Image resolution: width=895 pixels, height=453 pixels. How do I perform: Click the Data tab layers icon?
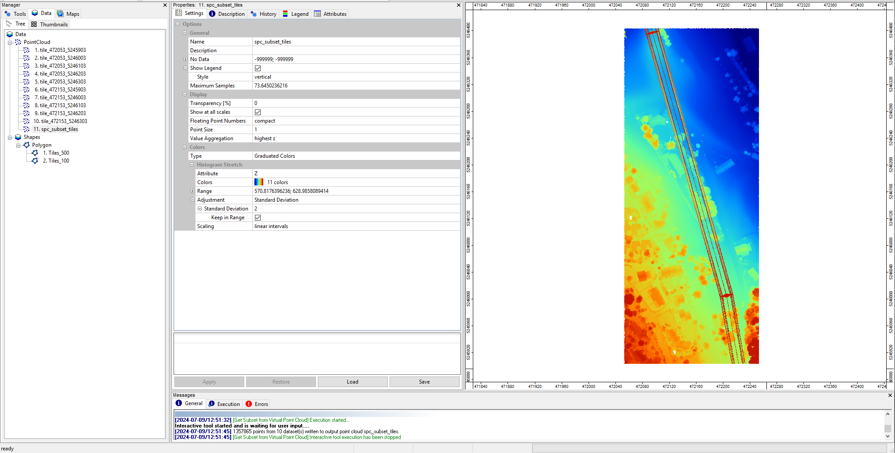pos(35,13)
